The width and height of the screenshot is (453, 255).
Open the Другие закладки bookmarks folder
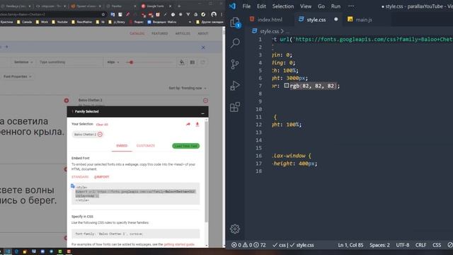210,22
